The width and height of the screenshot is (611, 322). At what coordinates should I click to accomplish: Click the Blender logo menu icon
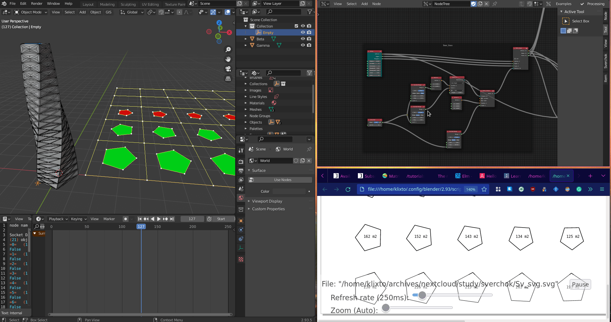(x=4, y=4)
